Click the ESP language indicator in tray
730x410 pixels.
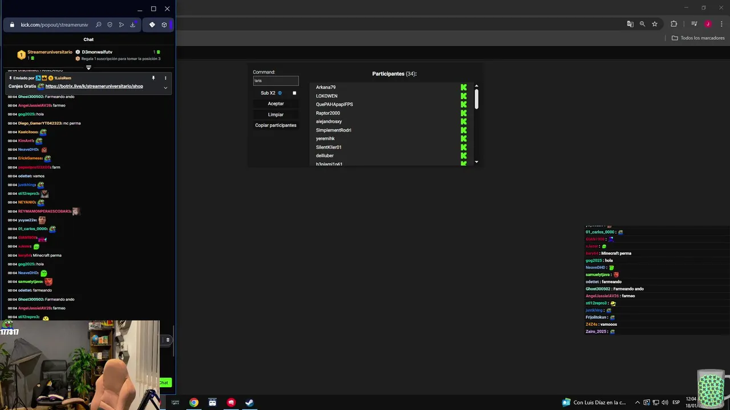[x=676, y=403]
